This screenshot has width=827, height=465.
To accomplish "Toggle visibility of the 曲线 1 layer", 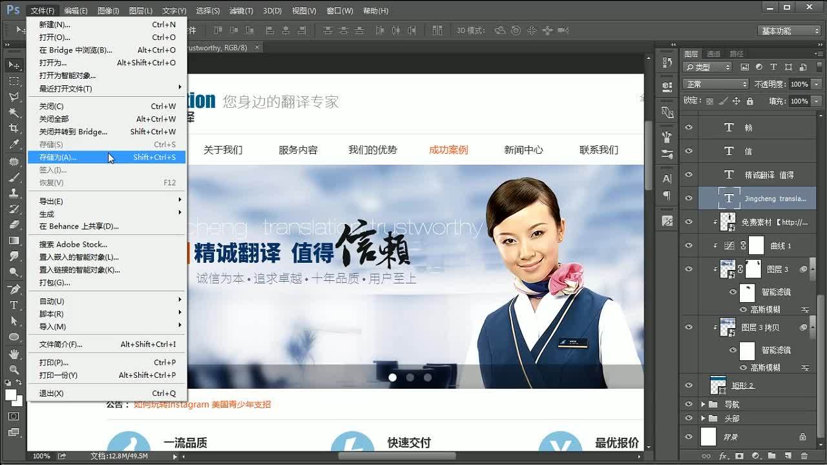I will tap(688, 245).
